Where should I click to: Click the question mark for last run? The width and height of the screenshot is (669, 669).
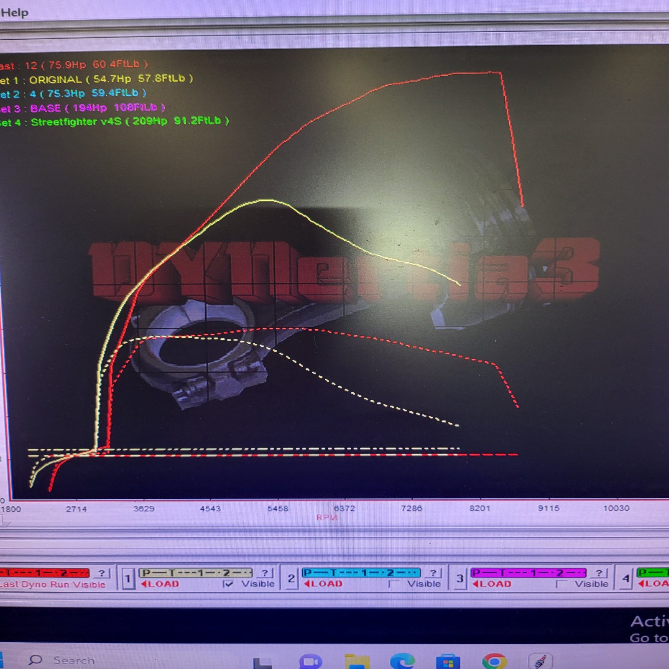coord(102,573)
